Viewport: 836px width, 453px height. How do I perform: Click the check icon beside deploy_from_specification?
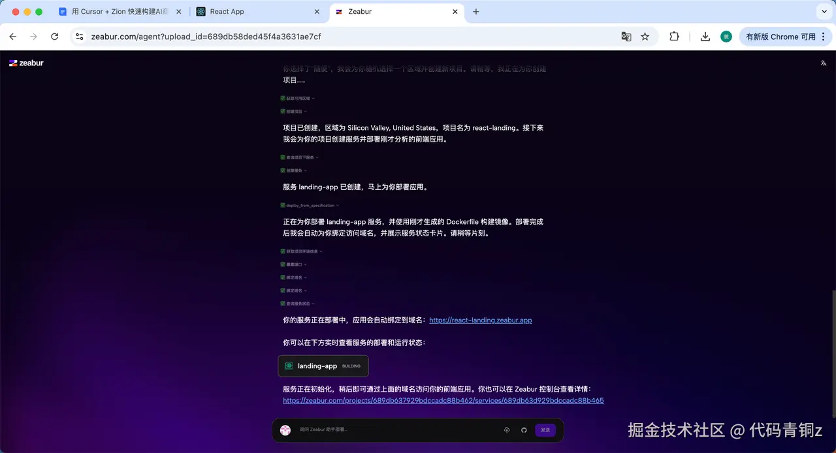[283, 206]
